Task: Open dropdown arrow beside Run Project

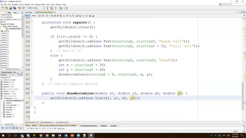Action: click(x=58, y=8)
